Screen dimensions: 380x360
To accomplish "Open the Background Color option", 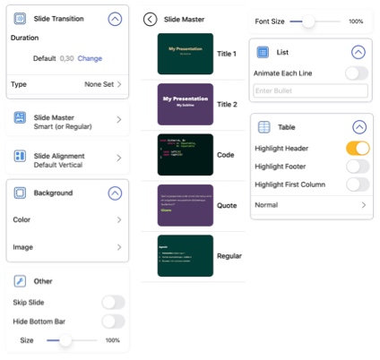I will coord(67,219).
